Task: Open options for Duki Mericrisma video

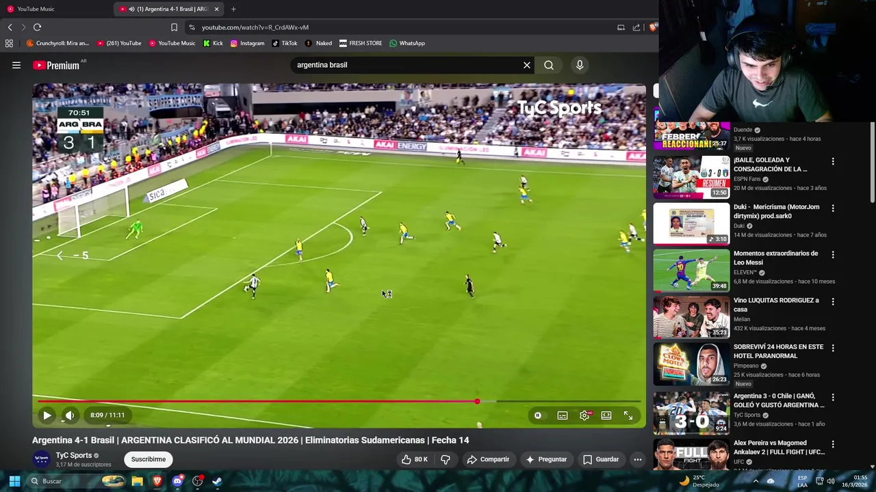Action: pyautogui.click(x=833, y=208)
